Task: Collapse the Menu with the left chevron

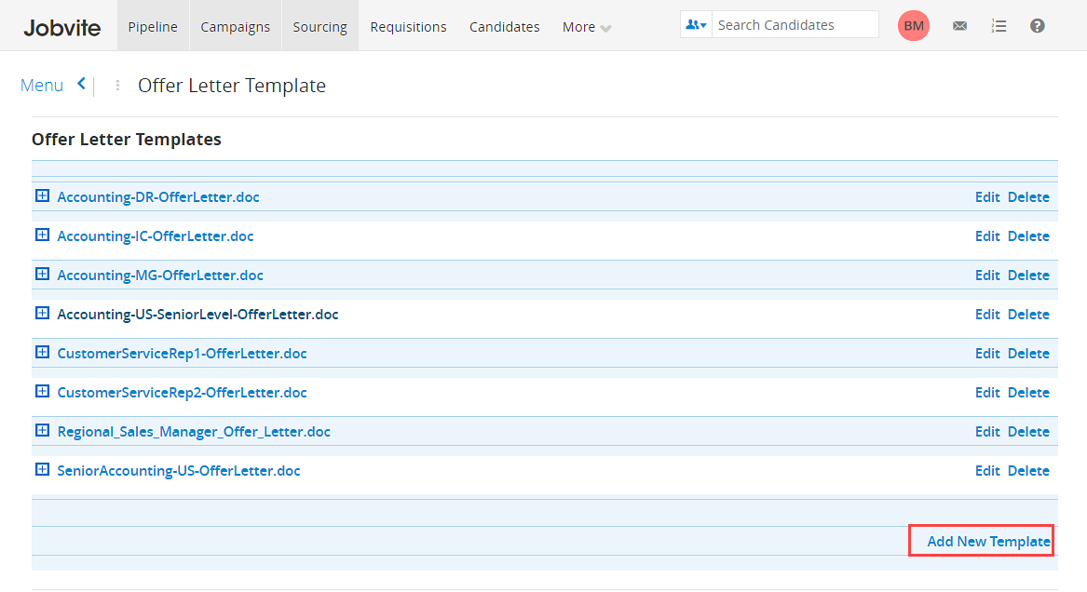Action: [81, 84]
